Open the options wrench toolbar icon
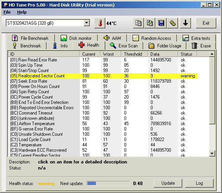Screen dimensions: 222x193 173,23
